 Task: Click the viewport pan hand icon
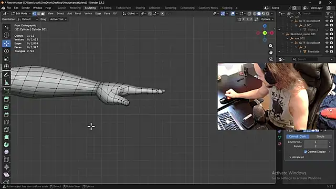click(271, 52)
